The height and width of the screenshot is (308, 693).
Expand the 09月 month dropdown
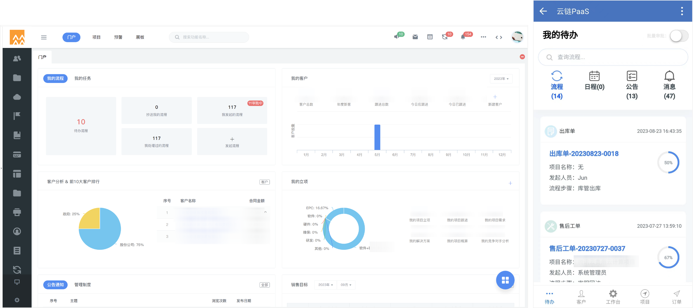(x=346, y=285)
